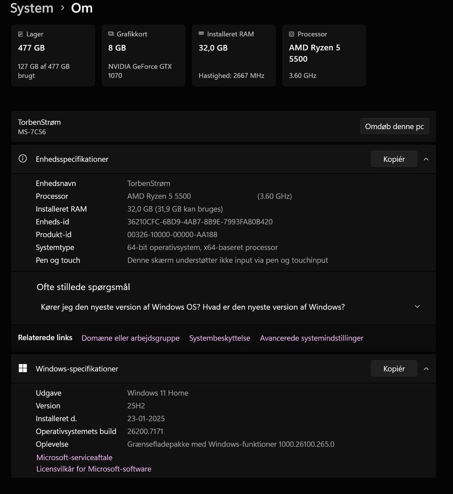Collapse the Enhedsspecifikationer section chevron

tap(426, 159)
